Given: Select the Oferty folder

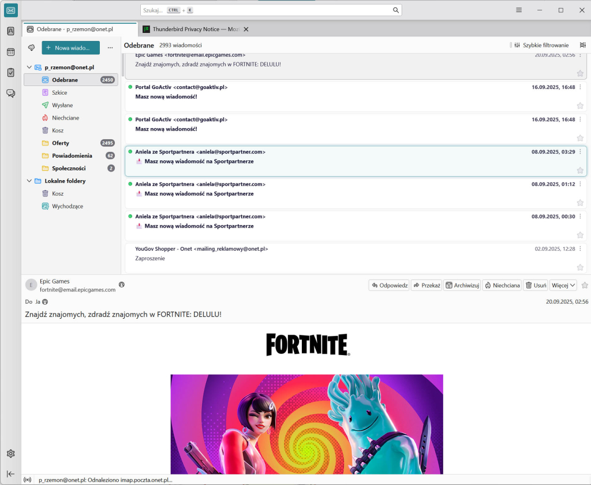Looking at the screenshot, I should pyautogui.click(x=60, y=143).
